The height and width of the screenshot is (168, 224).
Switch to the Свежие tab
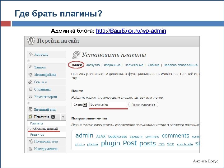click(154, 65)
